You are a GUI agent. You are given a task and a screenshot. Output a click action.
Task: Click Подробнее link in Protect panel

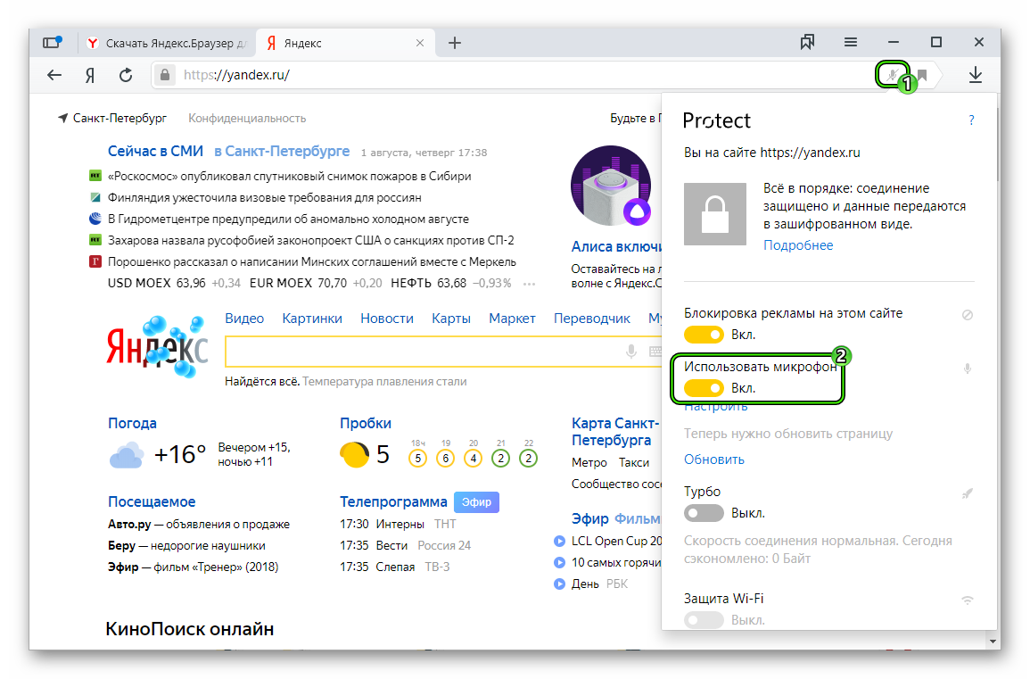pos(797,245)
